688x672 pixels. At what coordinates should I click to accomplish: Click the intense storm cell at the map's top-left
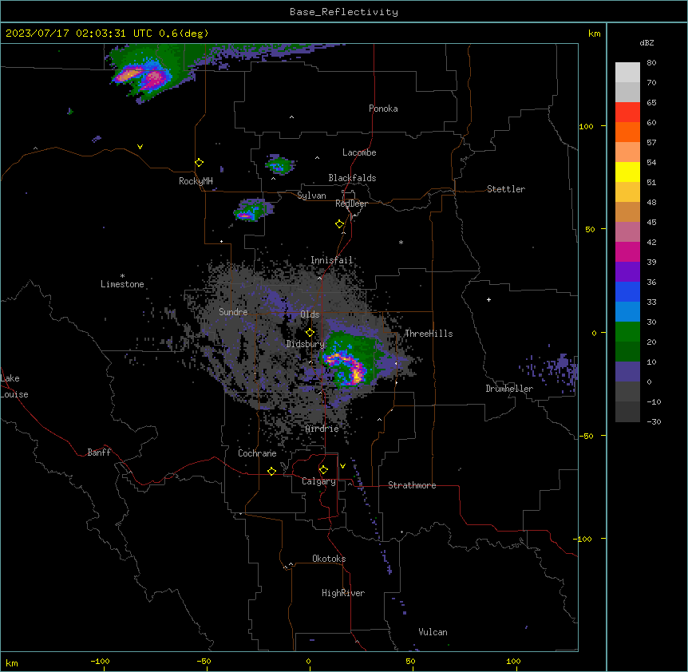tap(143, 76)
